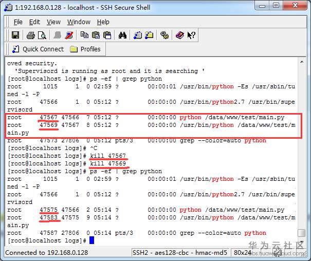311x261 pixels.
Task: Open the Help menu
Action: click(x=103, y=22)
